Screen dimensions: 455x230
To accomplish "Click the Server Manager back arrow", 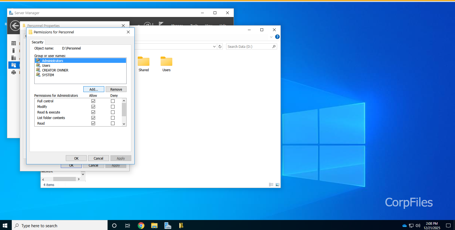I will pyautogui.click(x=15, y=26).
